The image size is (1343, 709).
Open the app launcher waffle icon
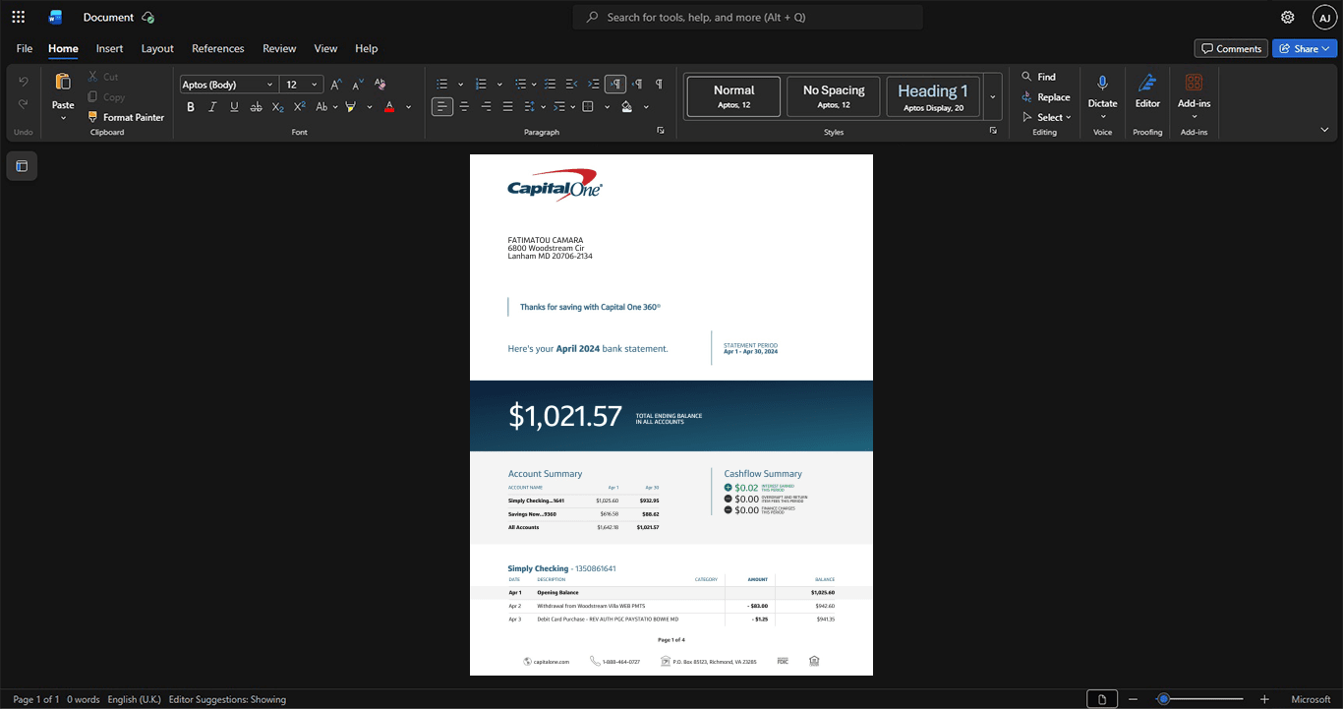pyautogui.click(x=18, y=17)
